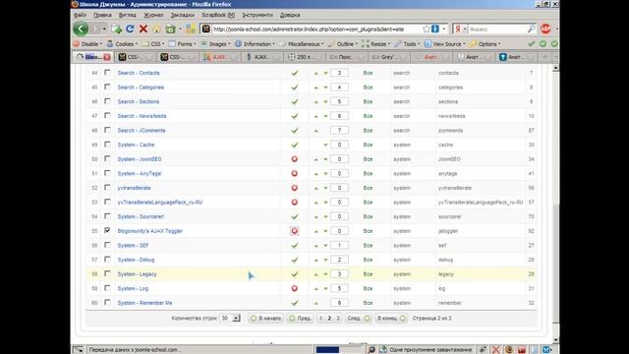Open the ScrapBook menu
The height and width of the screenshot is (354, 629).
(218, 15)
